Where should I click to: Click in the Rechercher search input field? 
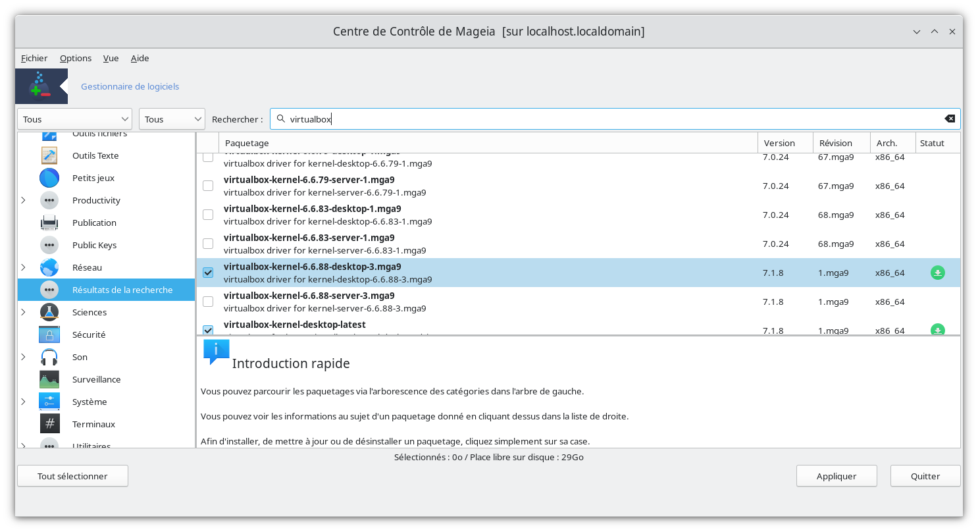tap(615, 119)
